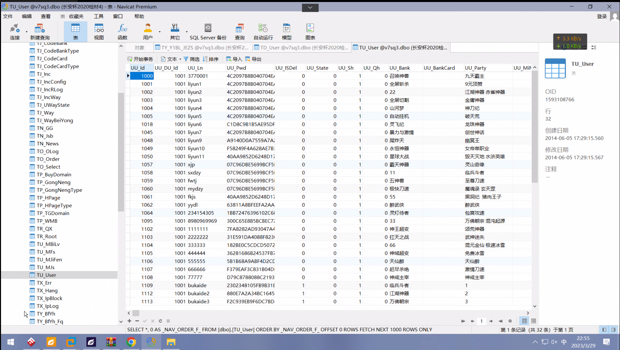Open the 文件 menu

point(8,16)
